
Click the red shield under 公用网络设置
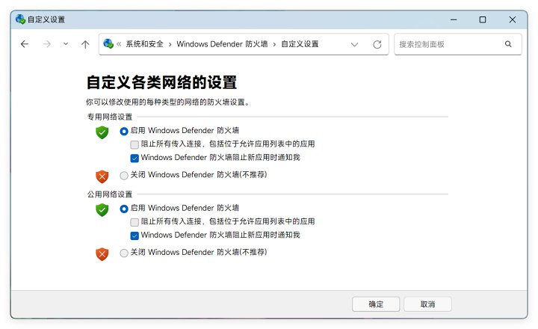102,254
